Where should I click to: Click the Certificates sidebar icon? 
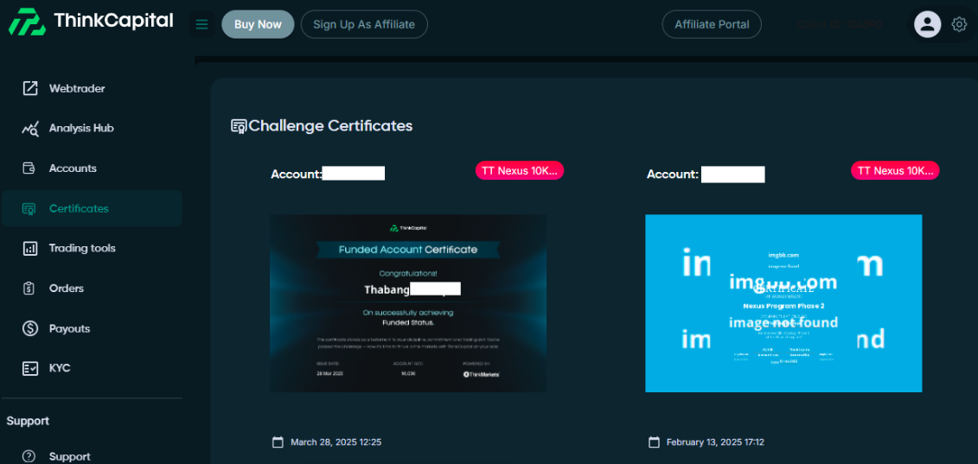click(28, 209)
